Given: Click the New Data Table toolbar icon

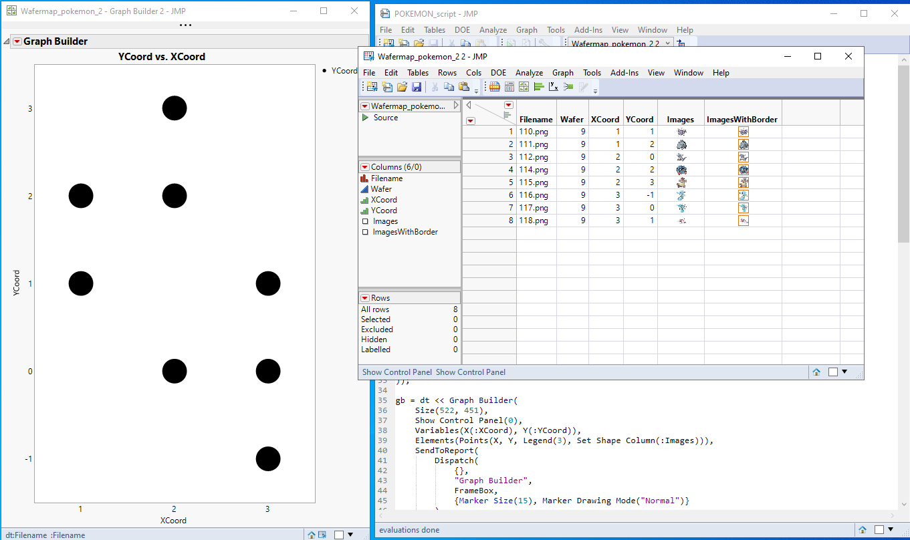Looking at the screenshot, I should click(372, 87).
